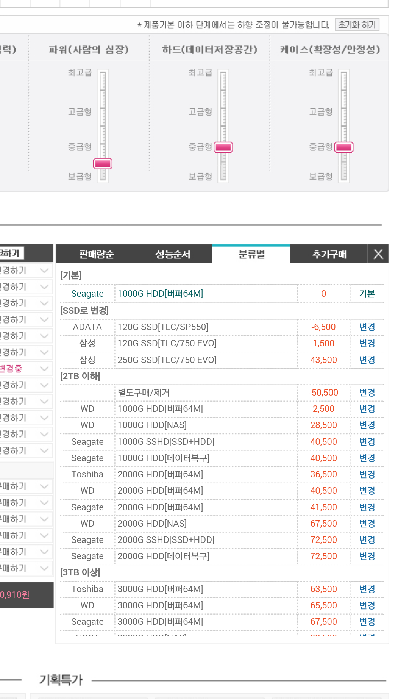
Task: Expand the first 구매하기 dropdown chevron
Action: [44, 486]
